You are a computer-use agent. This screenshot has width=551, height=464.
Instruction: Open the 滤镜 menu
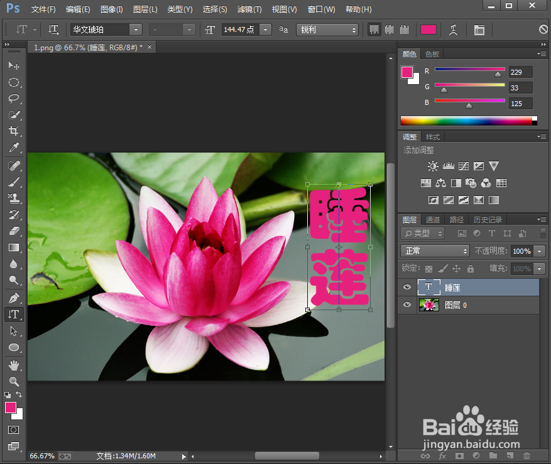(x=249, y=9)
